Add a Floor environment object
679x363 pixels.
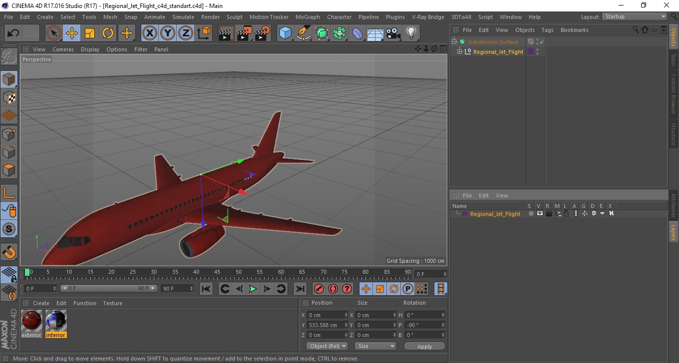pos(375,33)
